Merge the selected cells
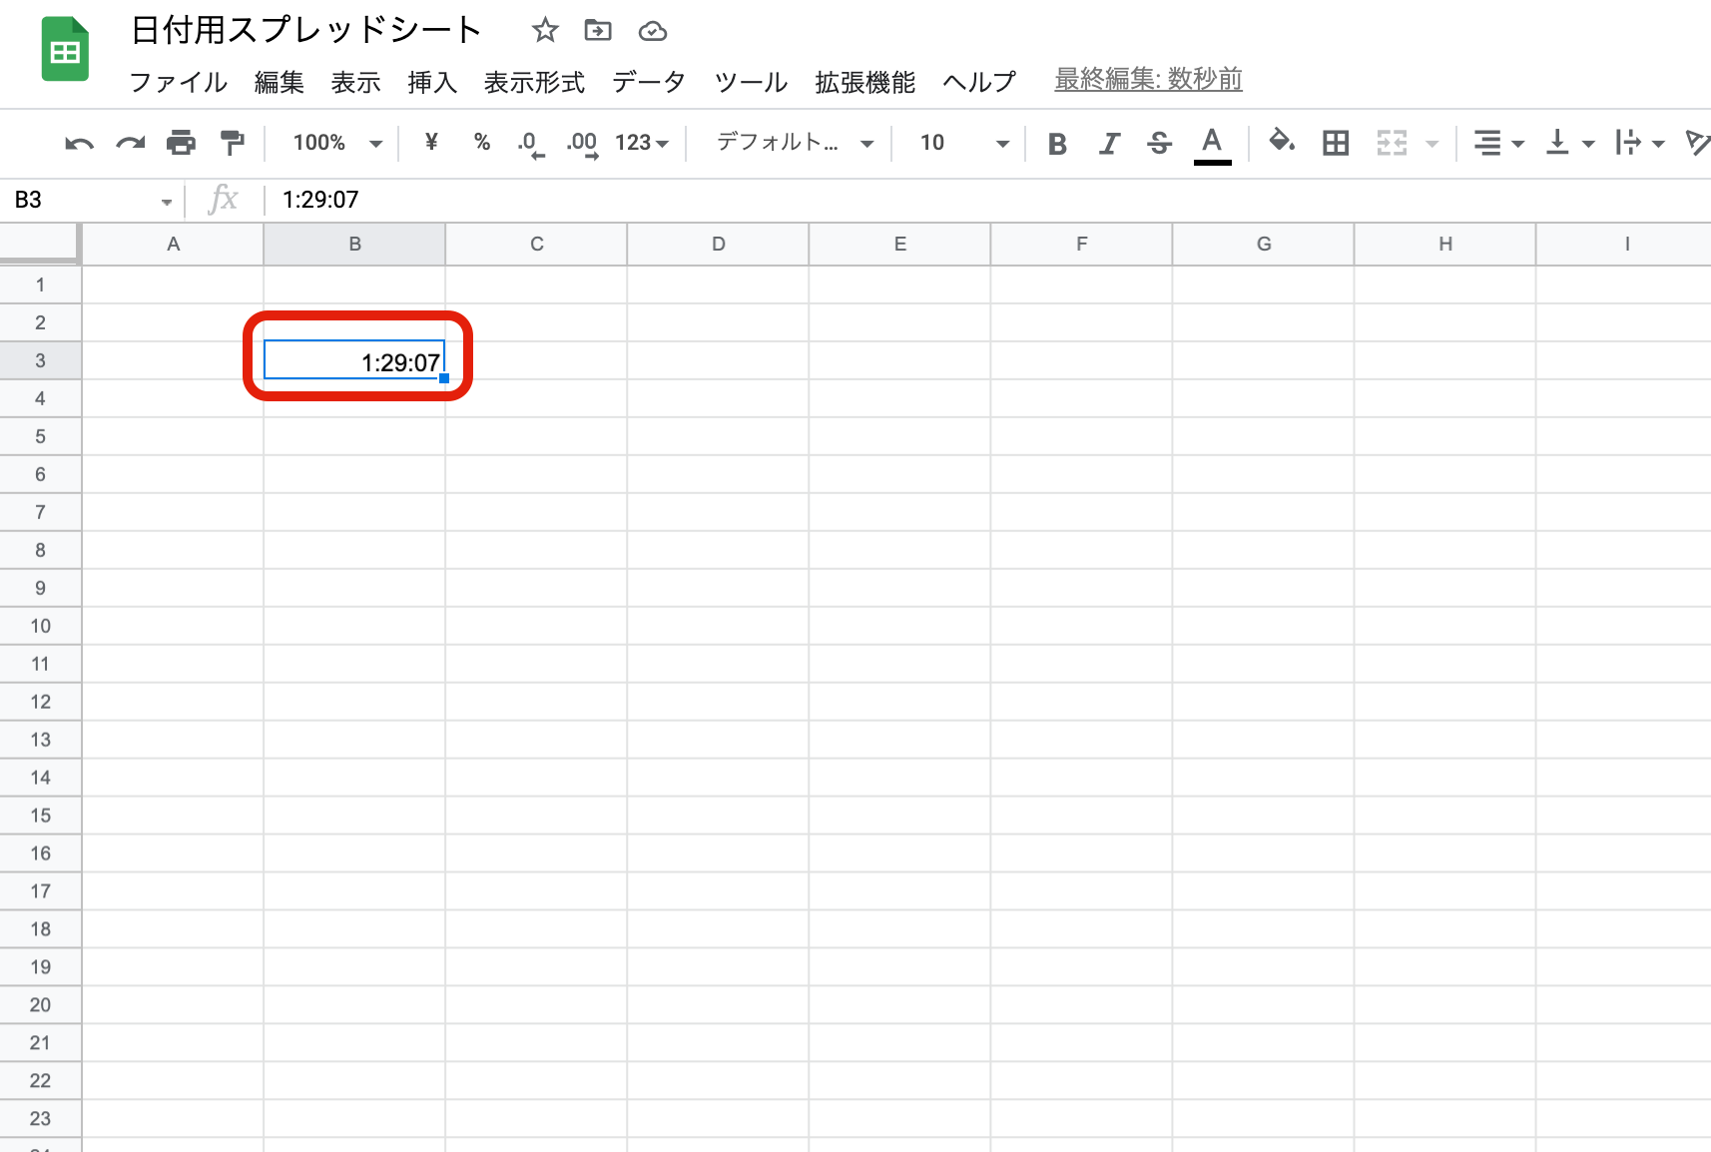The height and width of the screenshot is (1152, 1711). [x=1392, y=143]
